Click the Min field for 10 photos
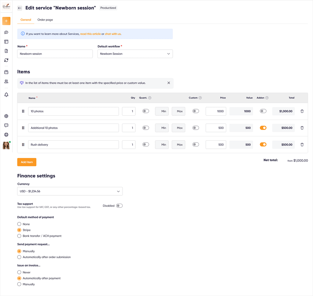 [x=162, y=111]
